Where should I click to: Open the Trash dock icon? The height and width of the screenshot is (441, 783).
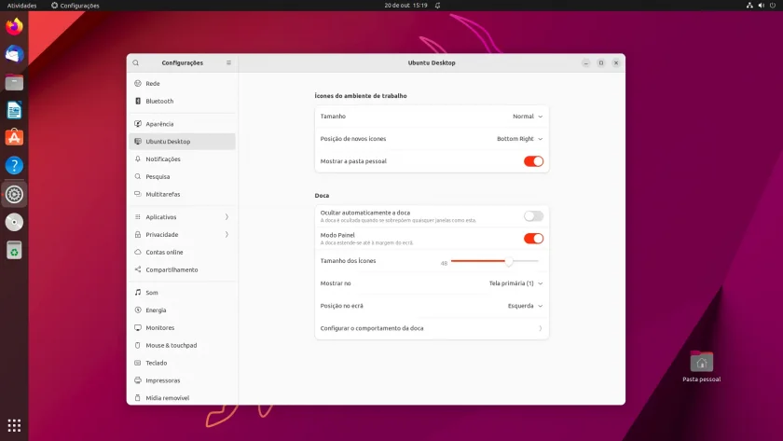14,250
